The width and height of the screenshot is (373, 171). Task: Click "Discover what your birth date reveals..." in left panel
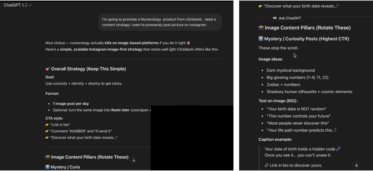click(82, 138)
